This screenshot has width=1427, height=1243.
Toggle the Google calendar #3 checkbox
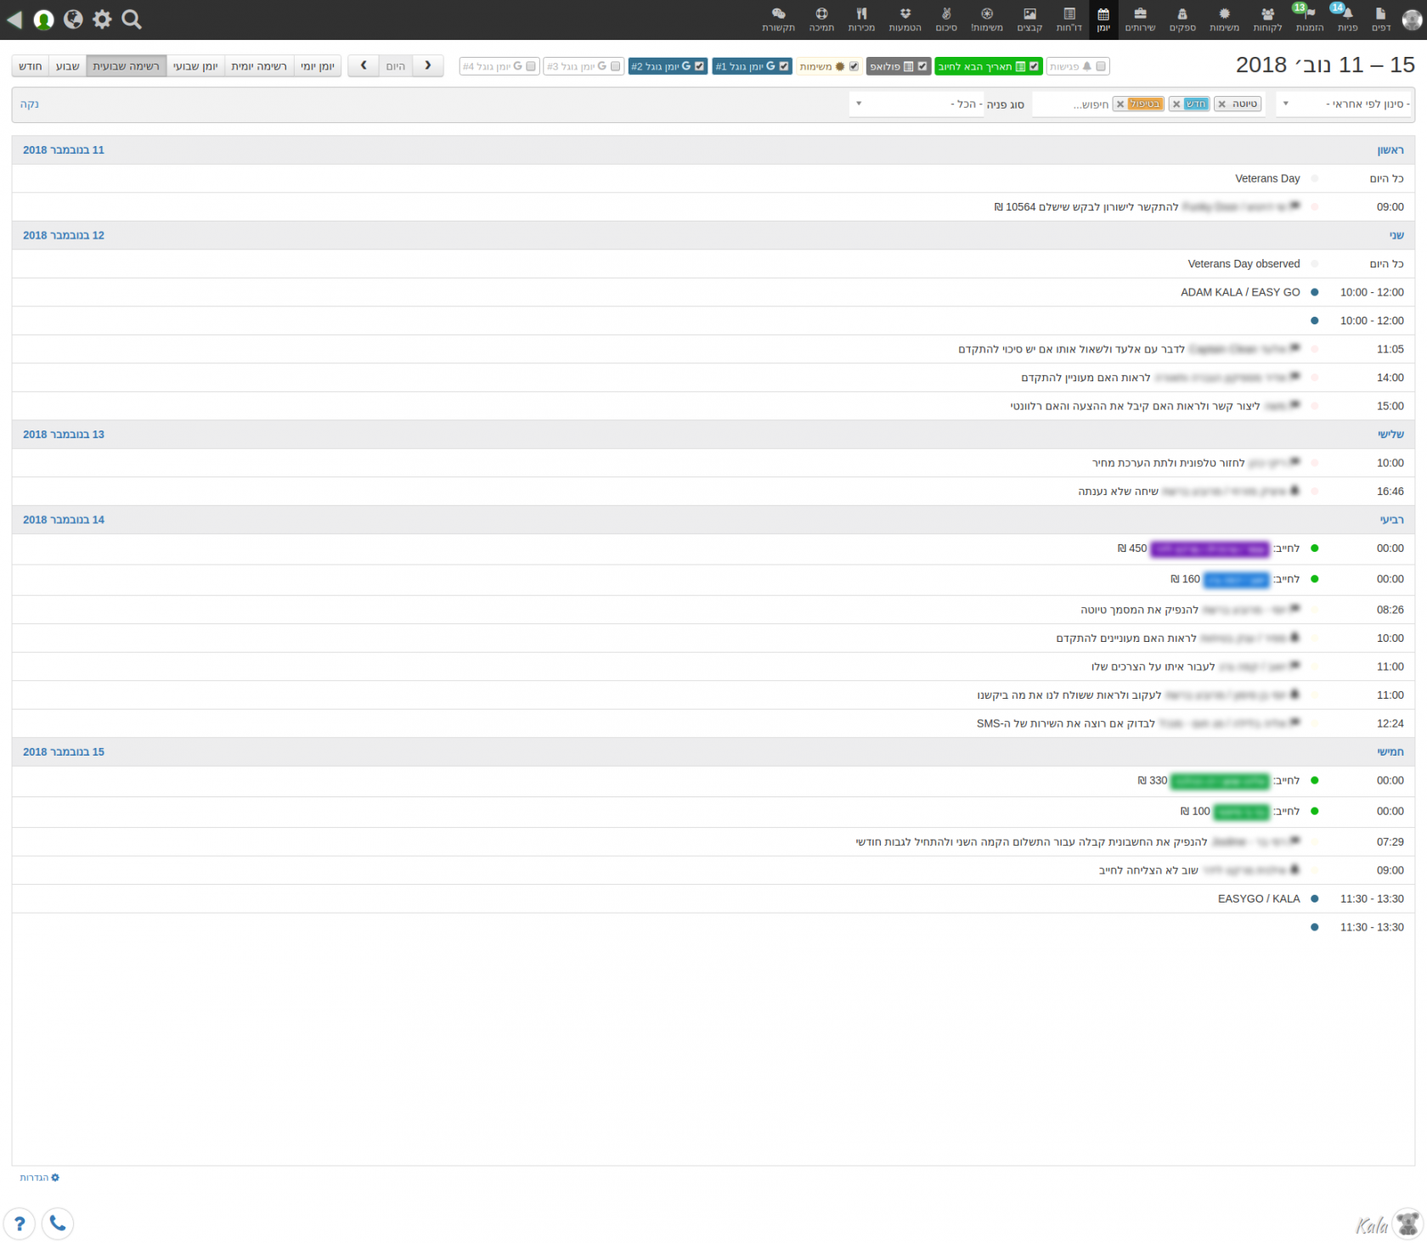[616, 66]
